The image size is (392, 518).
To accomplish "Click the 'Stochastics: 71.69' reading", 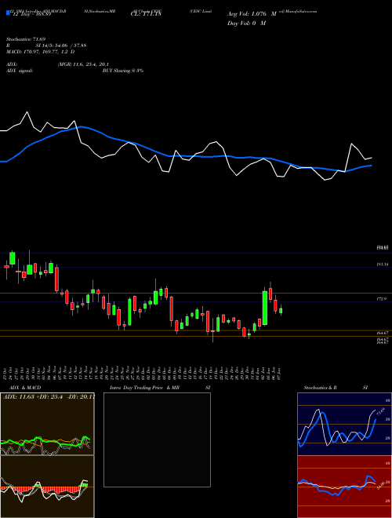I will click(x=26, y=39).
